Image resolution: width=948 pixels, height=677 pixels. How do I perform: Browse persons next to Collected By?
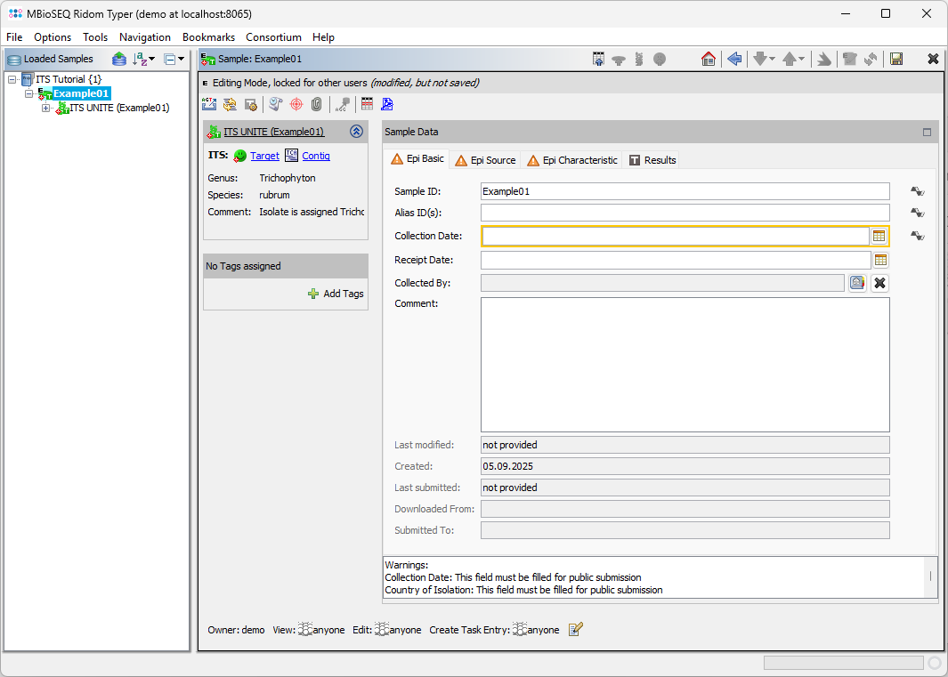856,282
